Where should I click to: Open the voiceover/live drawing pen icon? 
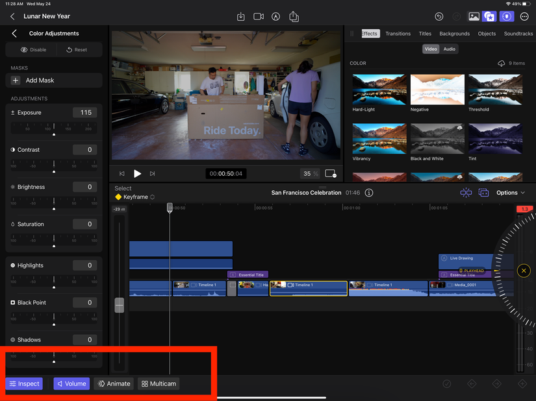tap(275, 16)
